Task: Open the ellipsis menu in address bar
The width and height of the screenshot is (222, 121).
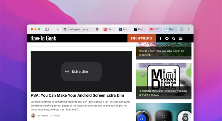Action: (x=97, y=29)
